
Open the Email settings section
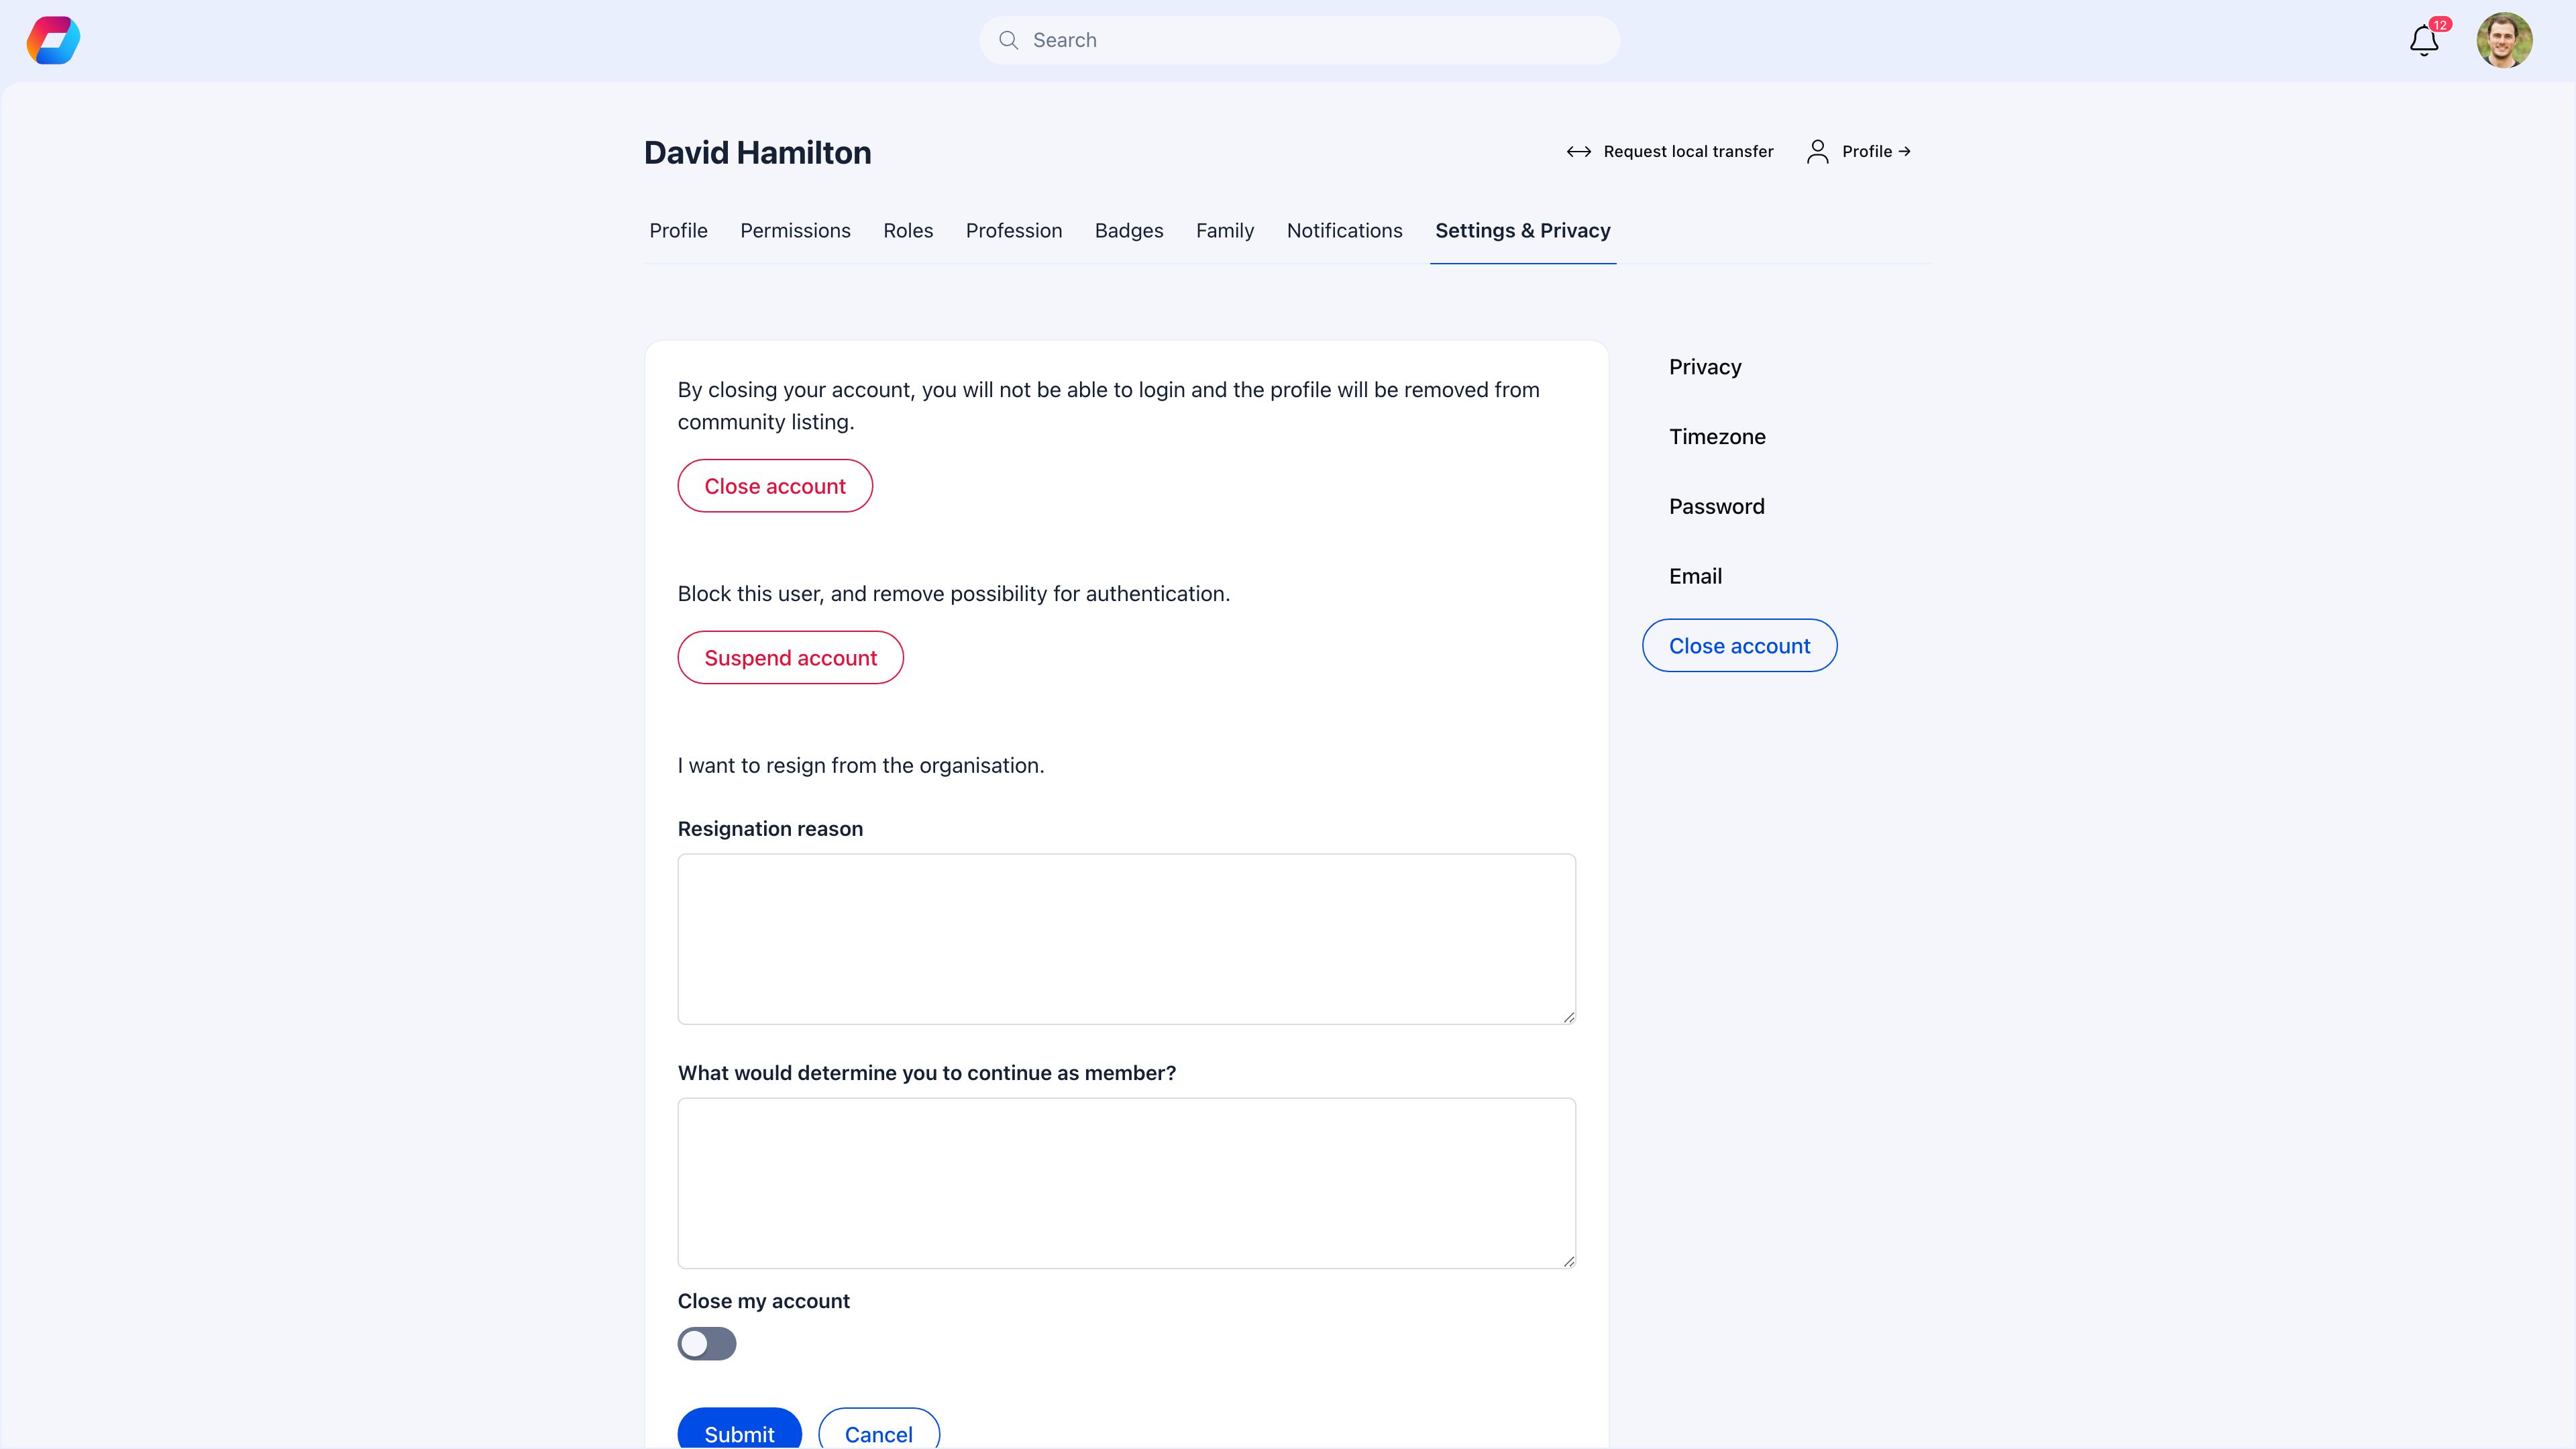click(1695, 575)
